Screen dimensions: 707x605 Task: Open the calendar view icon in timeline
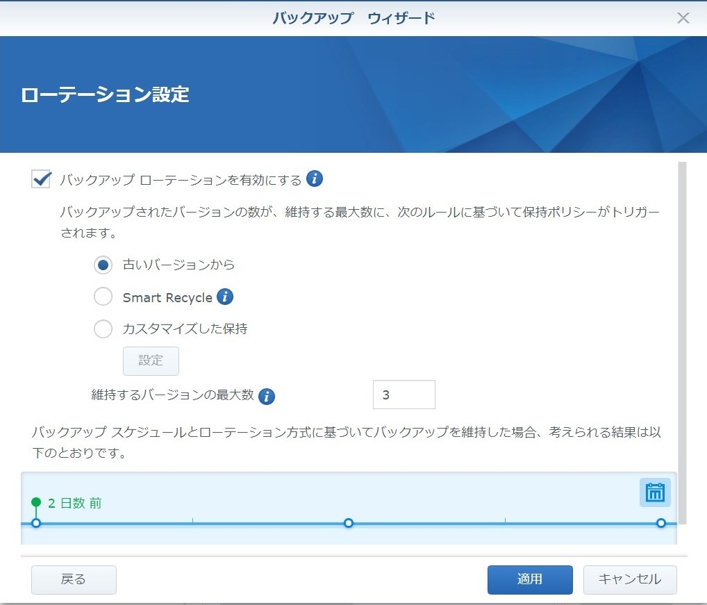(x=655, y=492)
